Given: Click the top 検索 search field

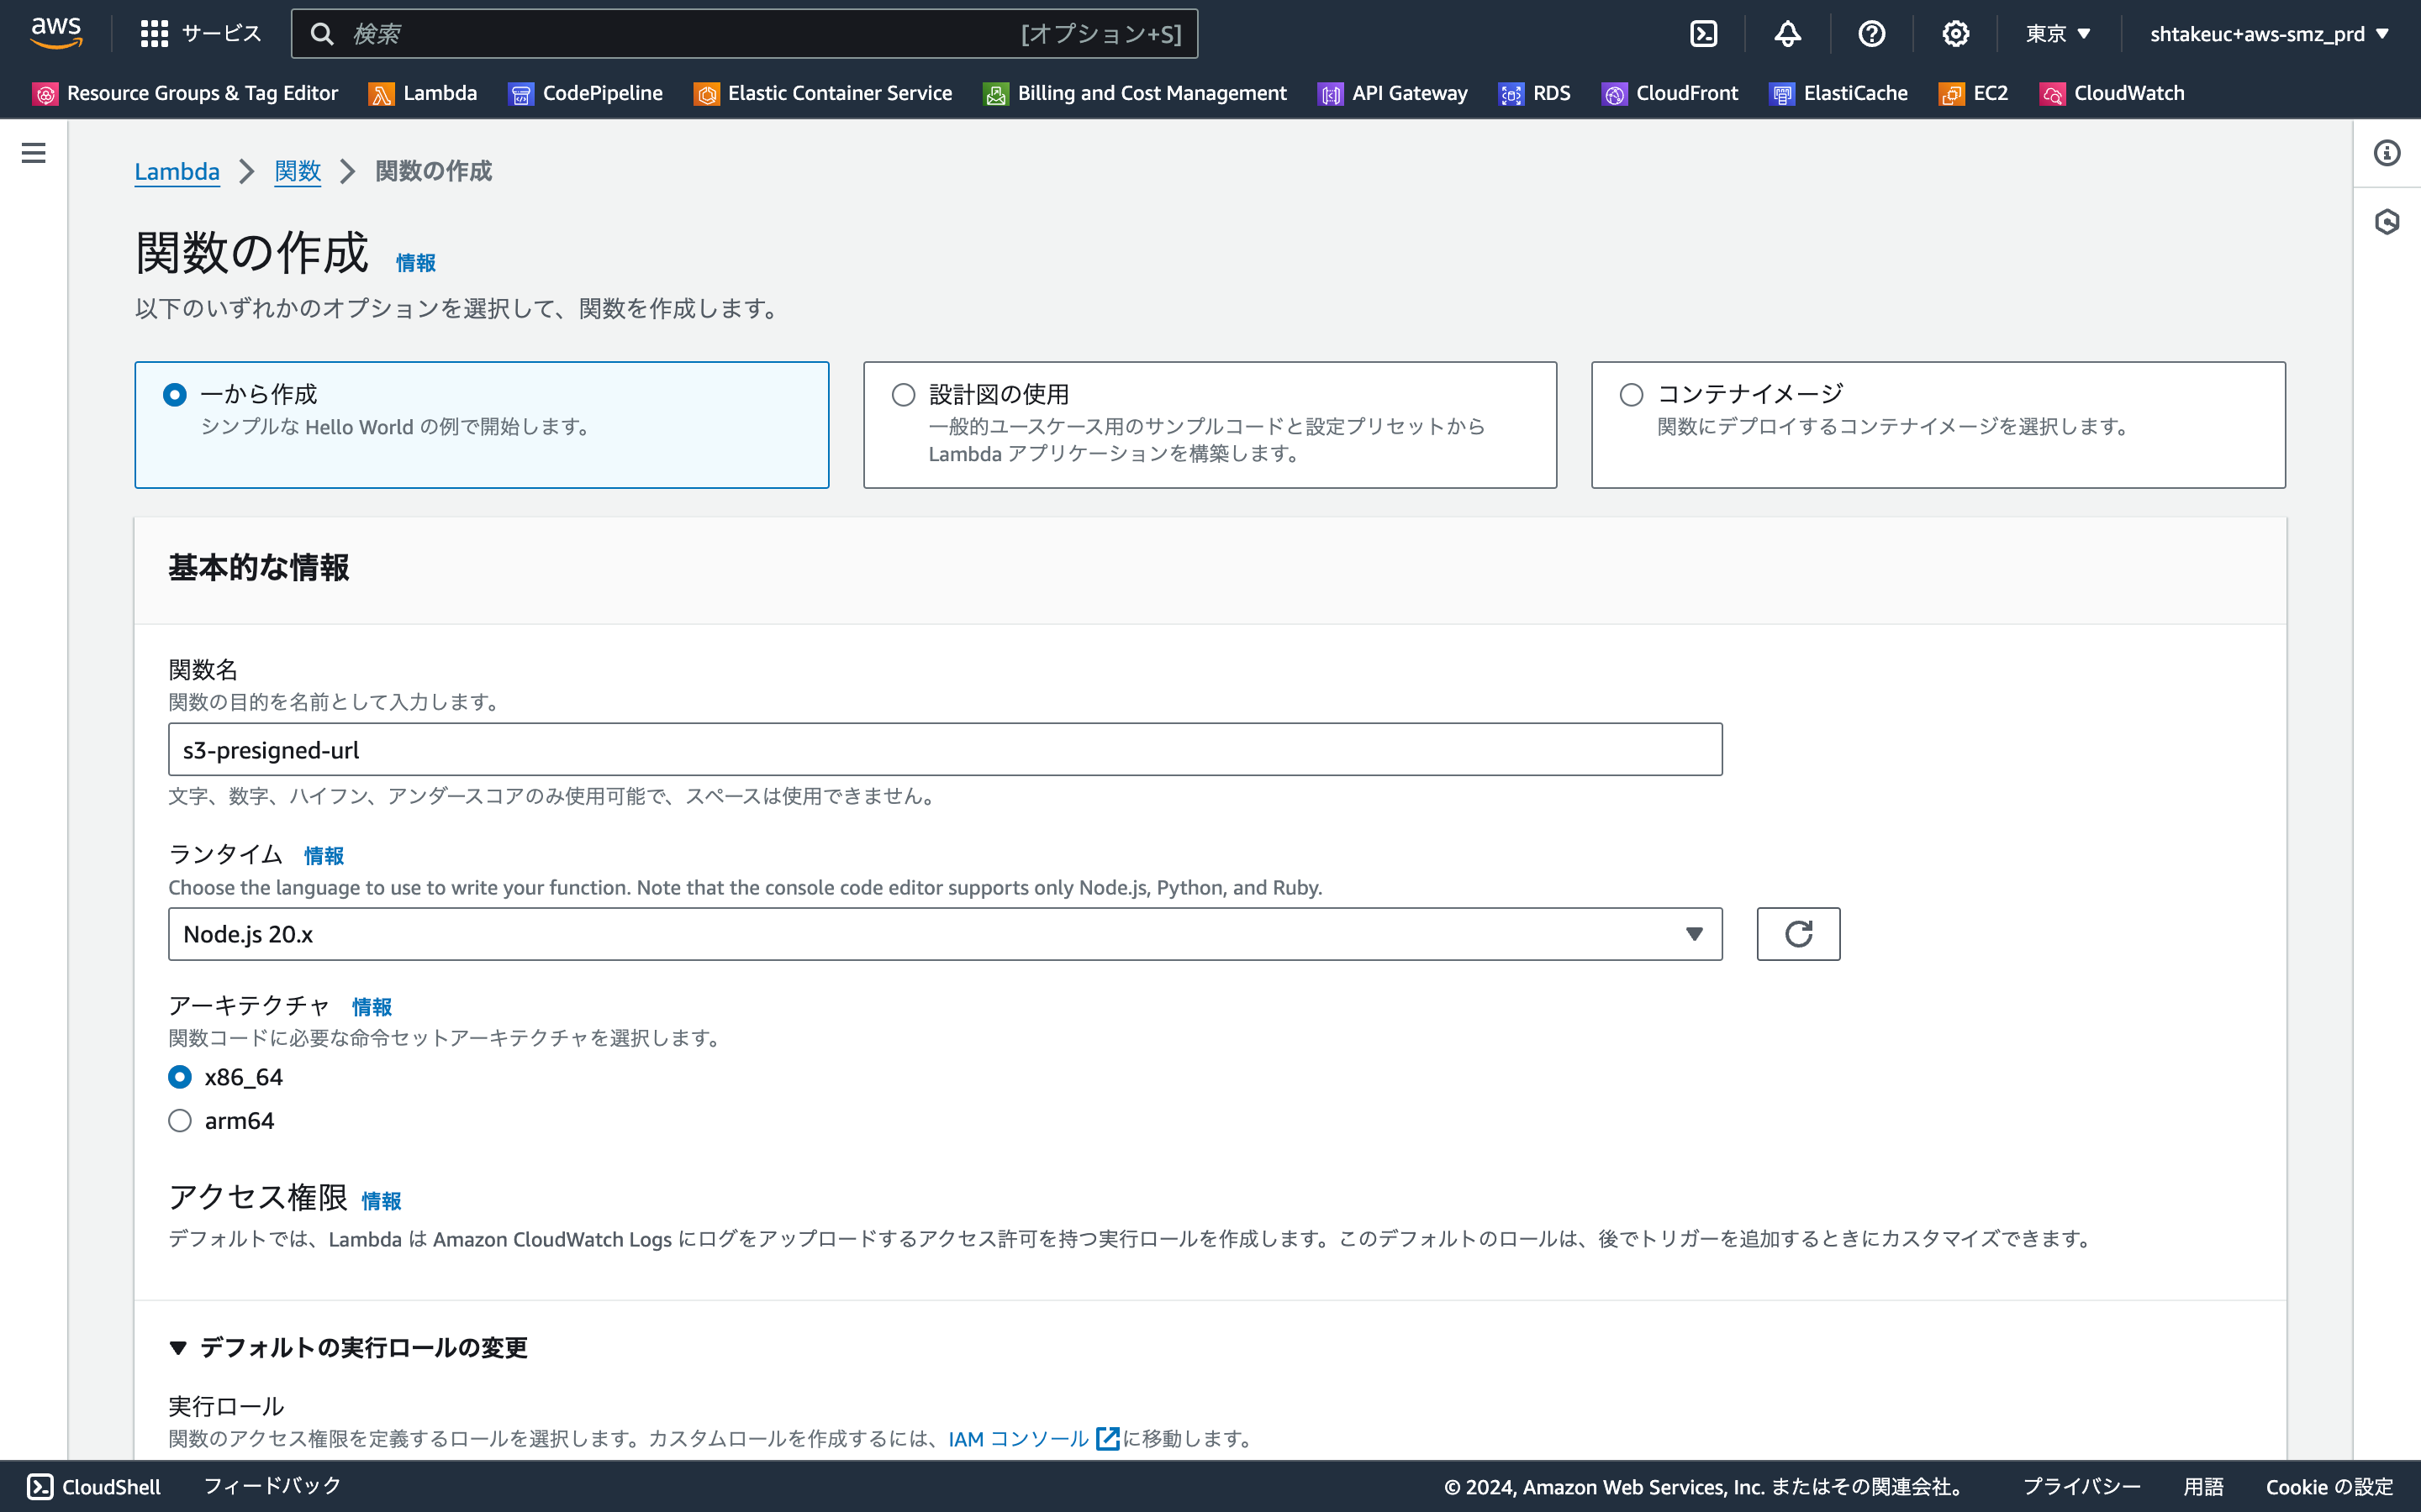Looking at the screenshot, I should pos(743,34).
